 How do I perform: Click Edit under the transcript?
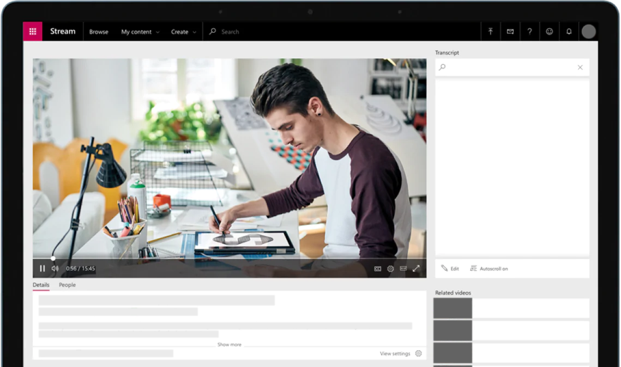450,268
